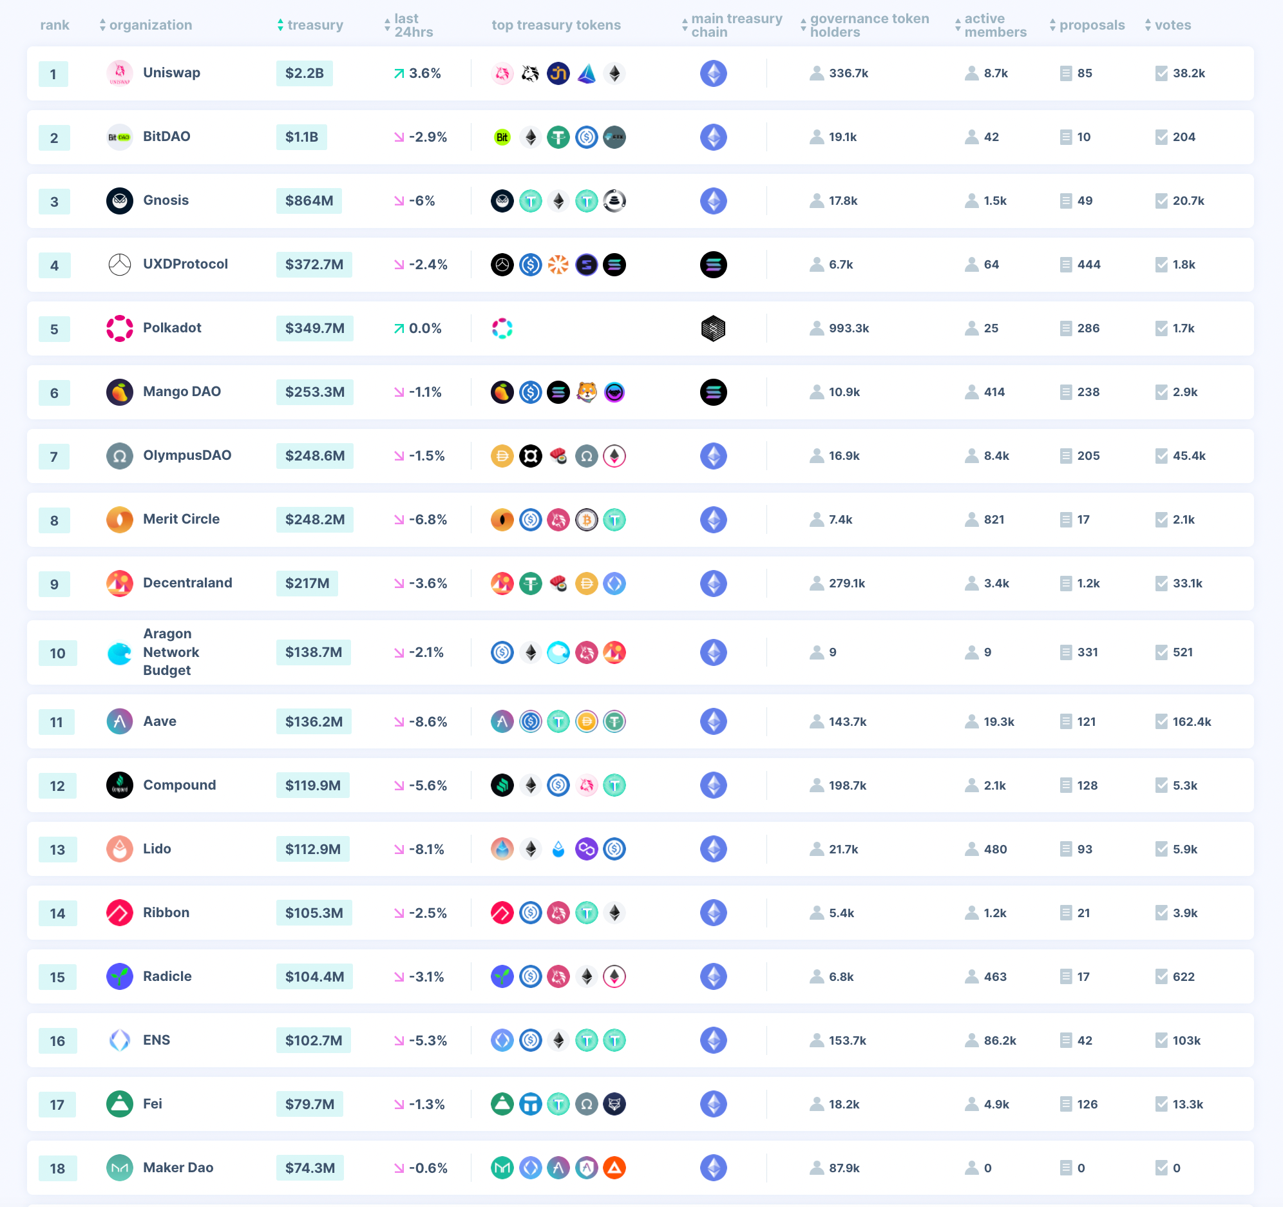Click the ENS logo icon
Viewport: 1283px width, 1207px height.
(119, 1040)
